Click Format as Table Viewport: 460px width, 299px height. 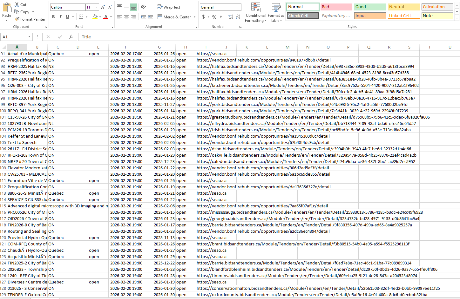coord(275,13)
